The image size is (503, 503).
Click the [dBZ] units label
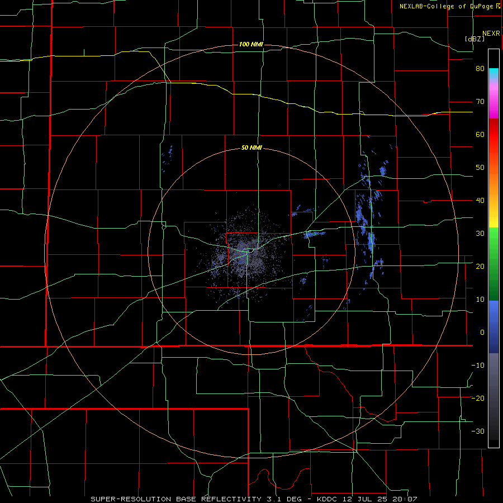coord(474,39)
